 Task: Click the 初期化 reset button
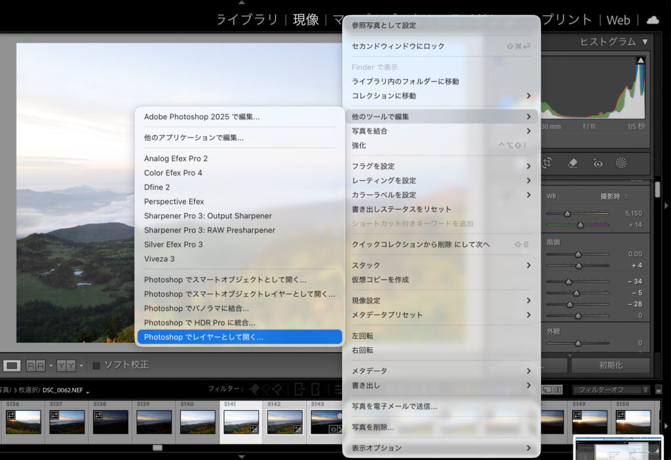coord(610,365)
